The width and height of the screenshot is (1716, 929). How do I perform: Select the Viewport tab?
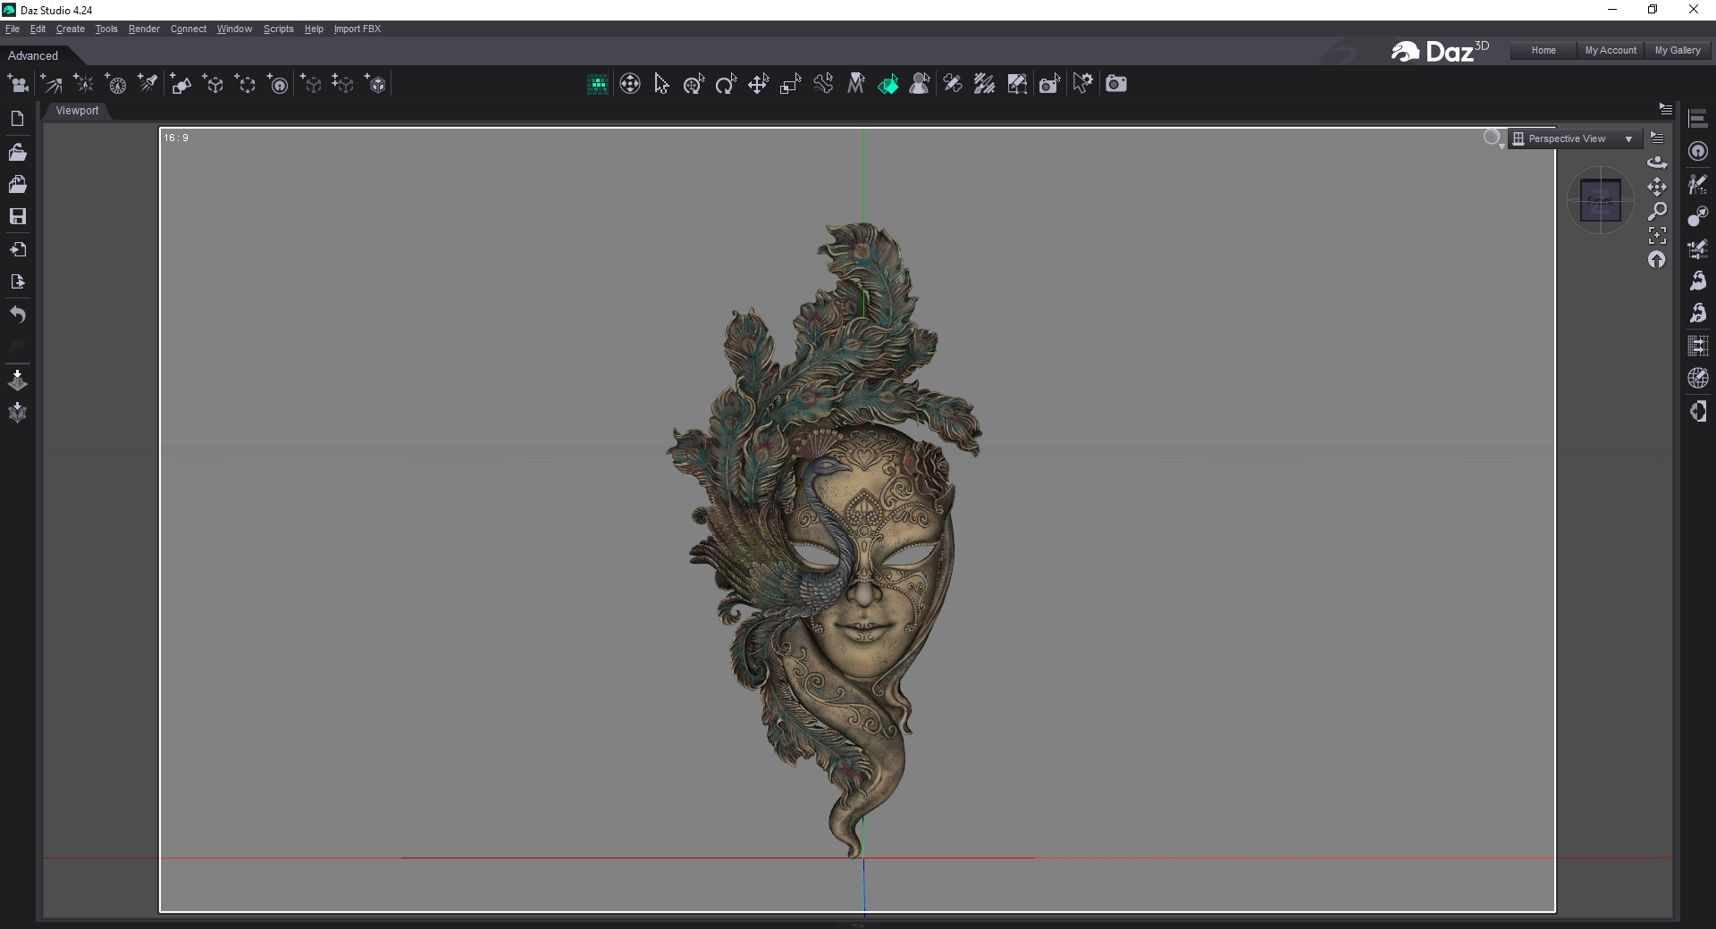77,111
